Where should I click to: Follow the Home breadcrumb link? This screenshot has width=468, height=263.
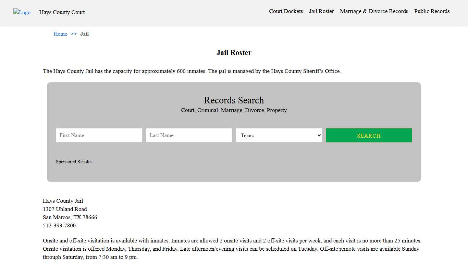60,34
